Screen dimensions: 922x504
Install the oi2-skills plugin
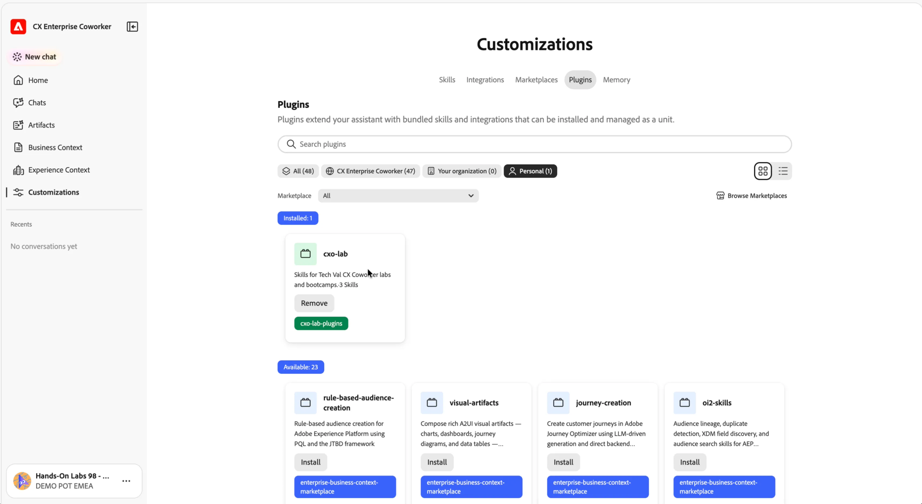coord(689,462)
